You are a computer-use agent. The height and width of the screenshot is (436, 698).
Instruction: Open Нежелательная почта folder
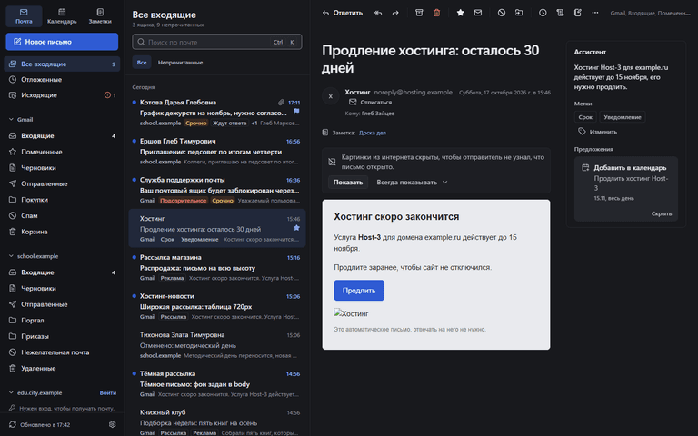pyautogui.click(x=62, y=352)
